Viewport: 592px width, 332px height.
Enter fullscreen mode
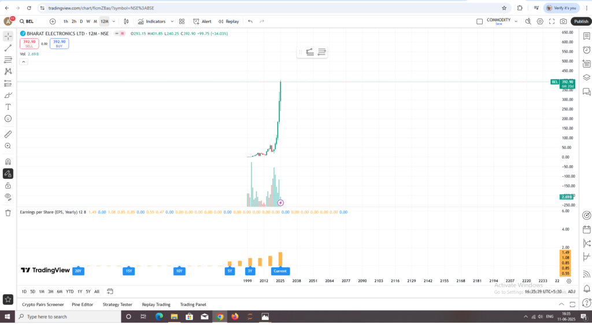coord(552,21)
